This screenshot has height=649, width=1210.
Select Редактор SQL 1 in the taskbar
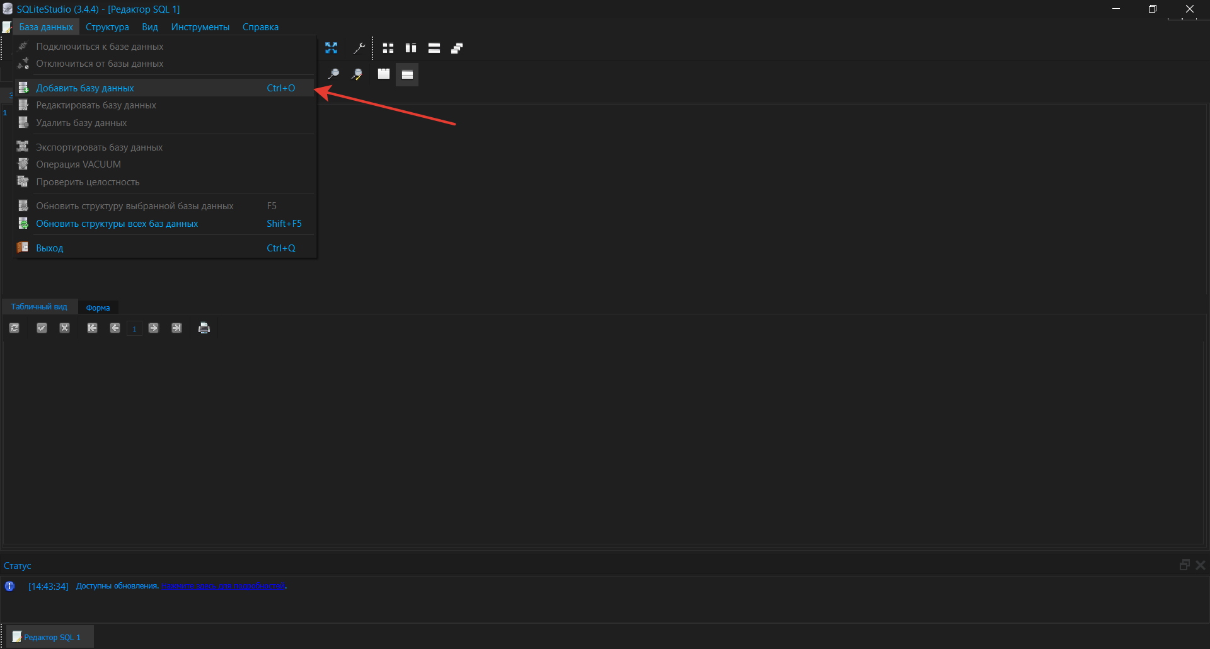[x=52, y=637]
